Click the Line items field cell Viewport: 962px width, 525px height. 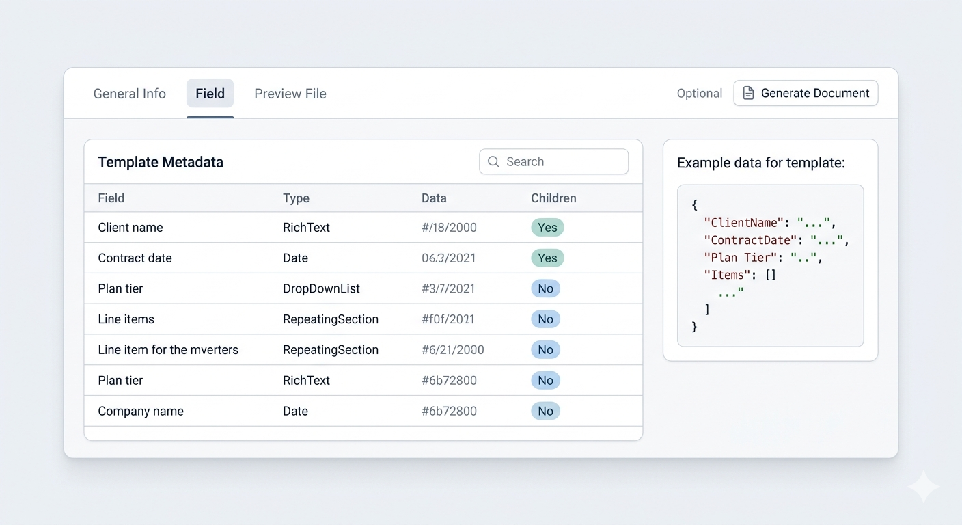point(126,319)
